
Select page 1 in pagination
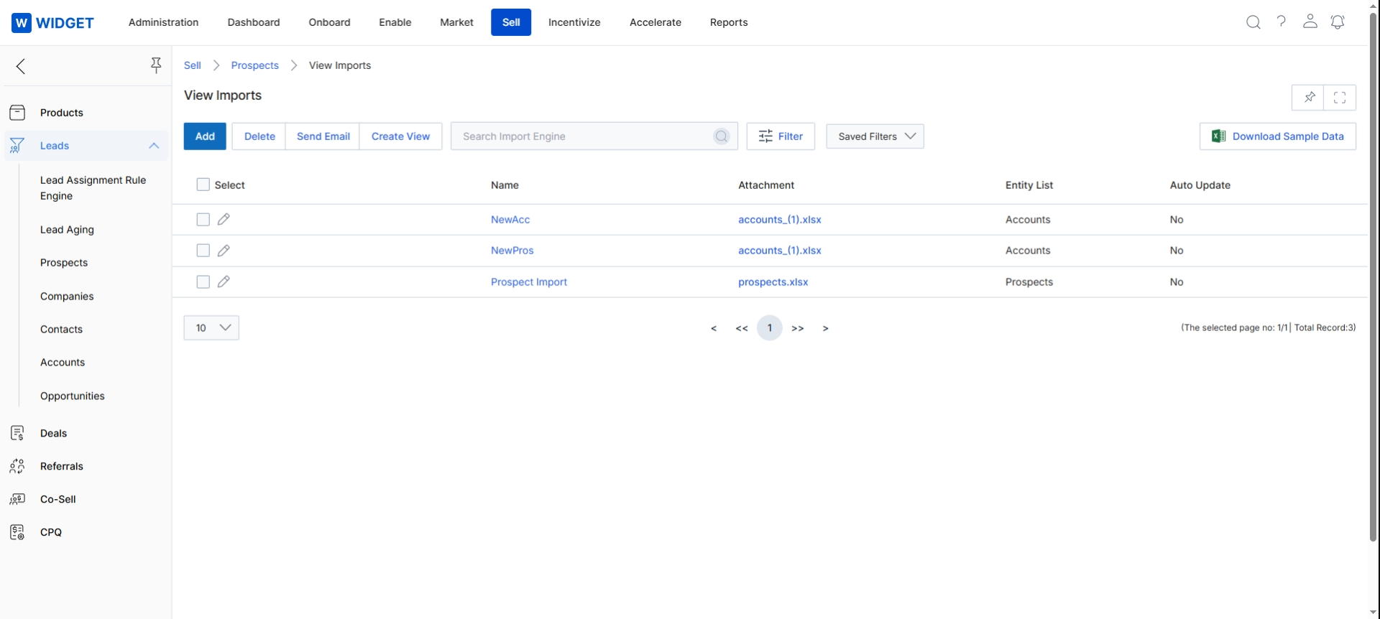coord(770,328)
